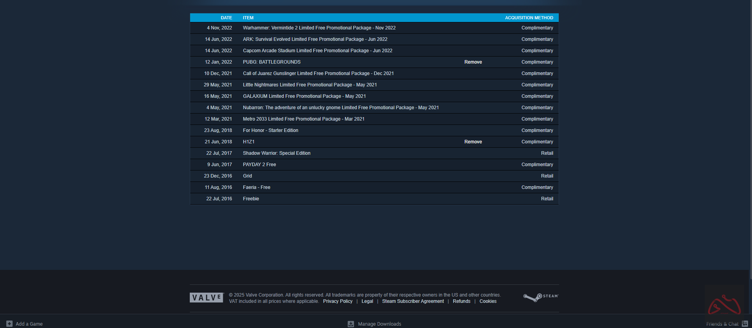Click the Date column header

(x=226, y=18)
